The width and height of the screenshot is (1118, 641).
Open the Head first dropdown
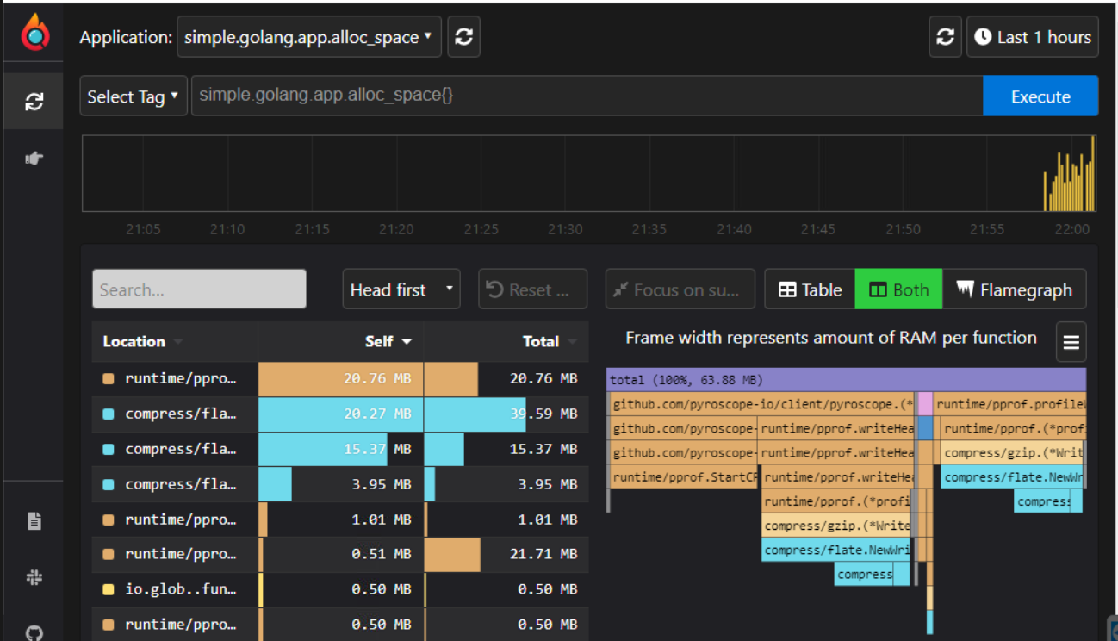tap(401, 289)
